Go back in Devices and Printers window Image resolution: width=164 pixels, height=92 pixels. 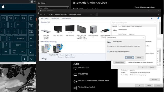tap(41, 14)
